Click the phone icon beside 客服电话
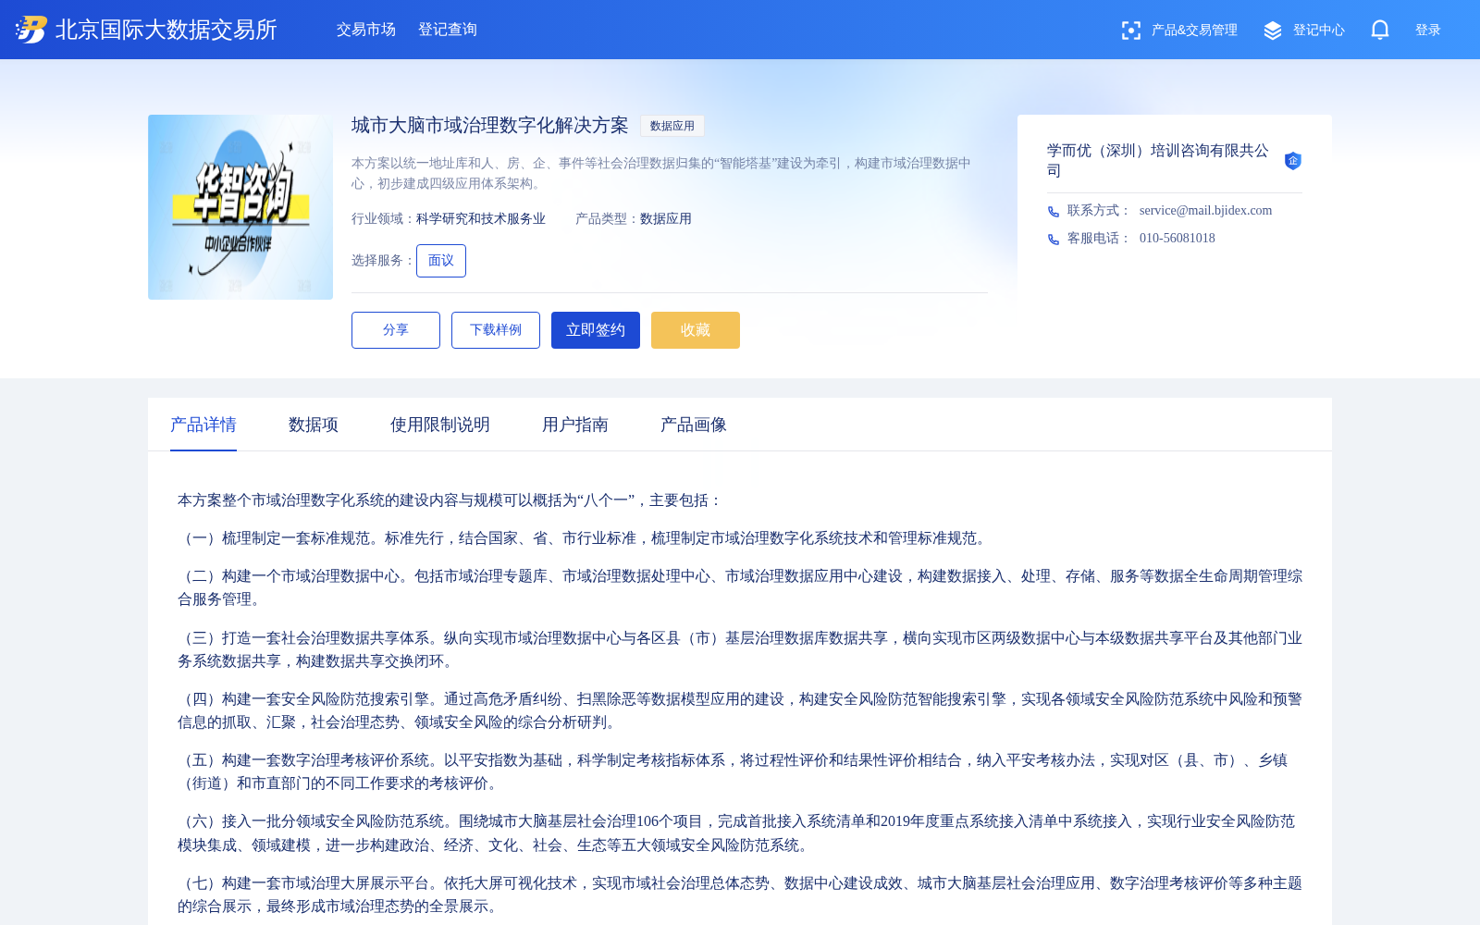This screenshot has width=1480, height=925. point(1054,240)
